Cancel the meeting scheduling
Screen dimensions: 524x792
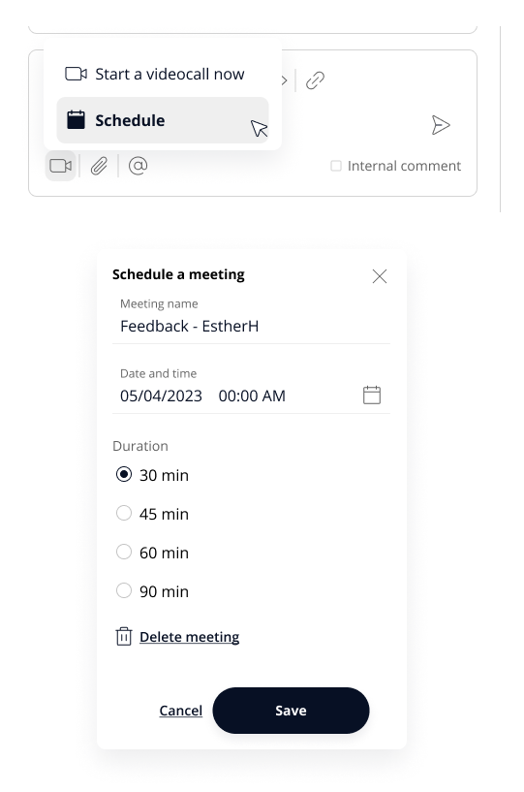pos(181,711)
